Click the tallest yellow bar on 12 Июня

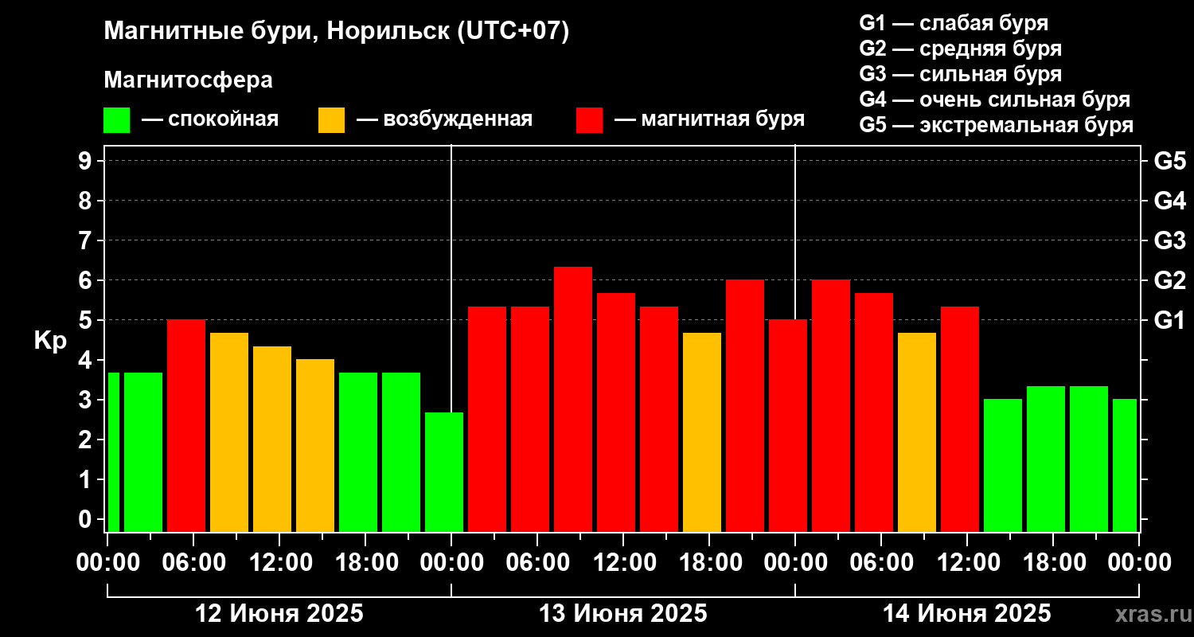[229, 432]
